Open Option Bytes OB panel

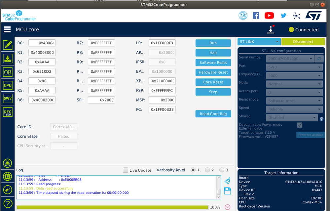8,72
